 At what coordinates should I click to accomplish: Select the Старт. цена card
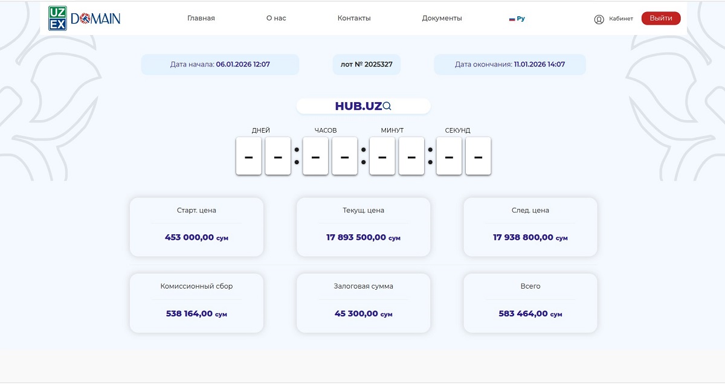pyautogui.click(x=196, y=226)
